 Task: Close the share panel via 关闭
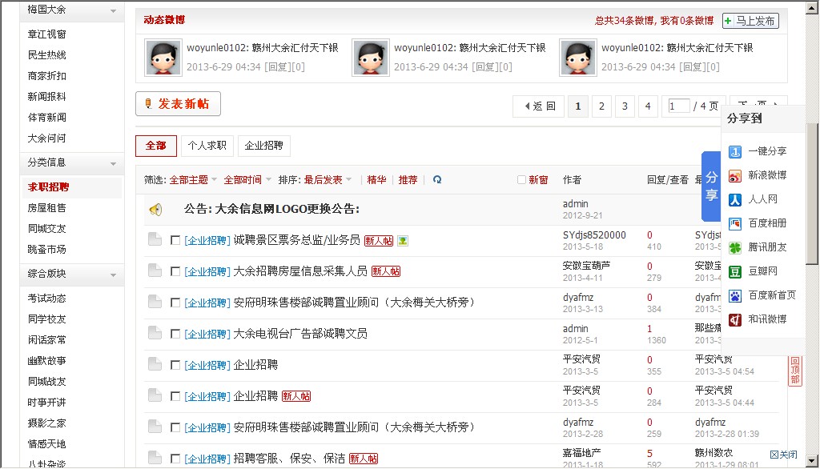783,455
